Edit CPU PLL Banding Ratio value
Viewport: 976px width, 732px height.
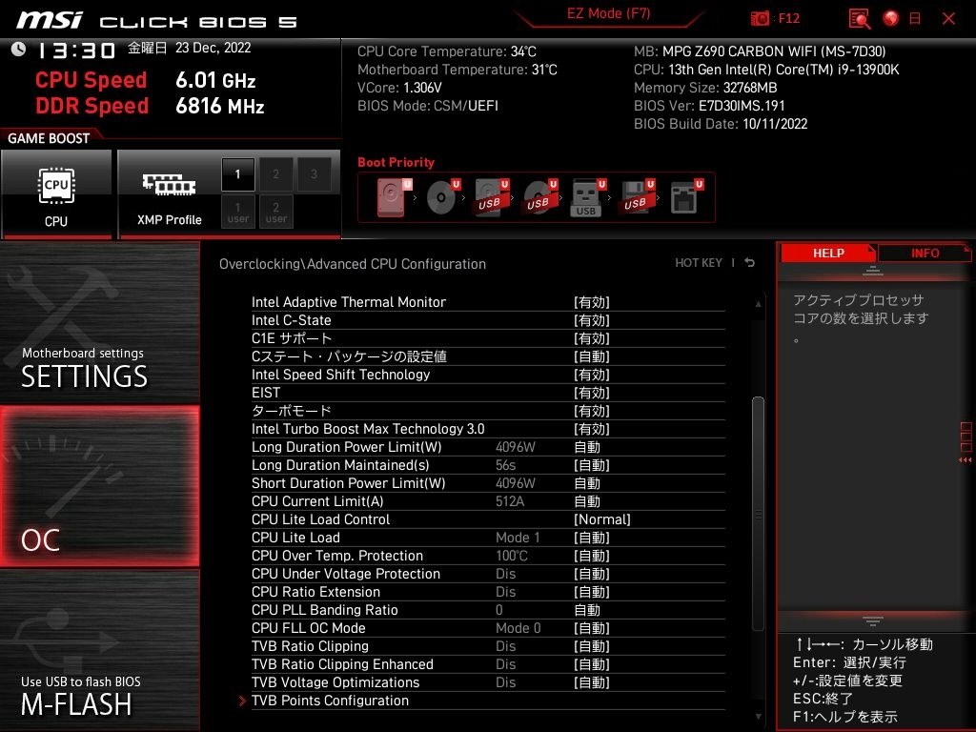tap(587, 611)
